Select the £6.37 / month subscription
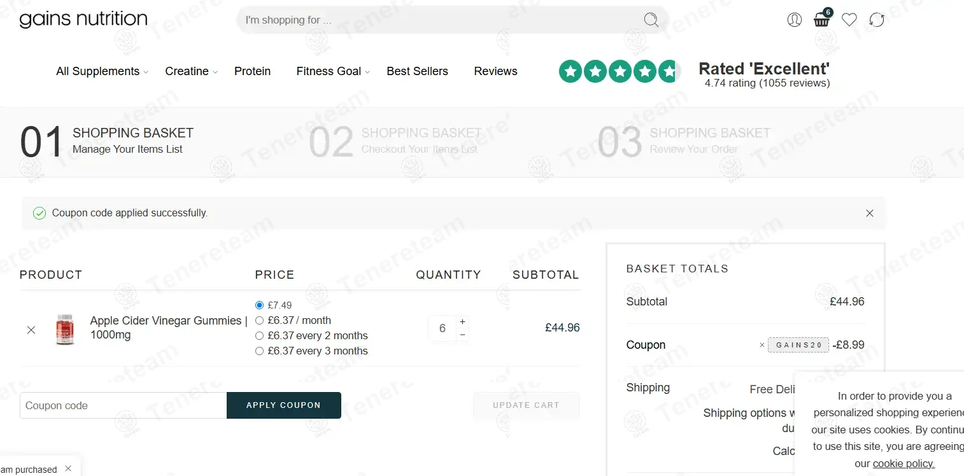 click(259, 321)
